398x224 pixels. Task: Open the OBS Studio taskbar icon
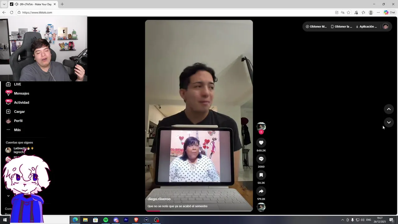pyautogui.click(x=156, y=220)
